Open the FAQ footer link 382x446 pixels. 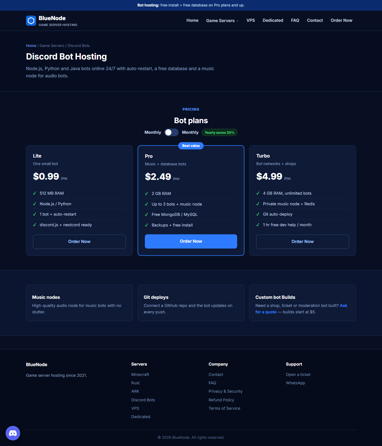(212, 383)
